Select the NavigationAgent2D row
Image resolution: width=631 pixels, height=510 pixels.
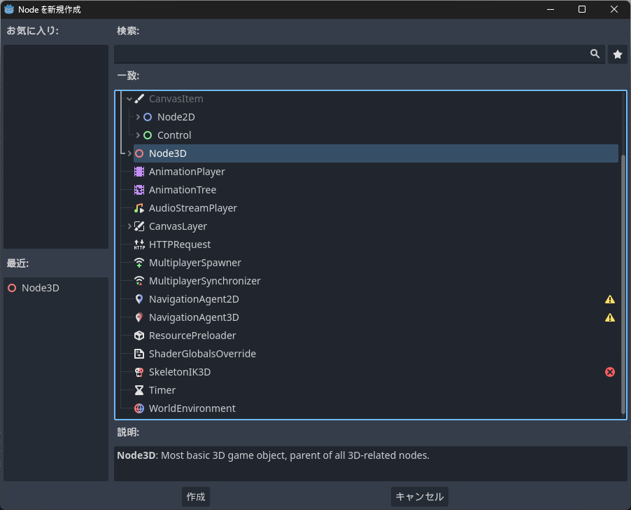pyautogui.click(x=376, y=299)
